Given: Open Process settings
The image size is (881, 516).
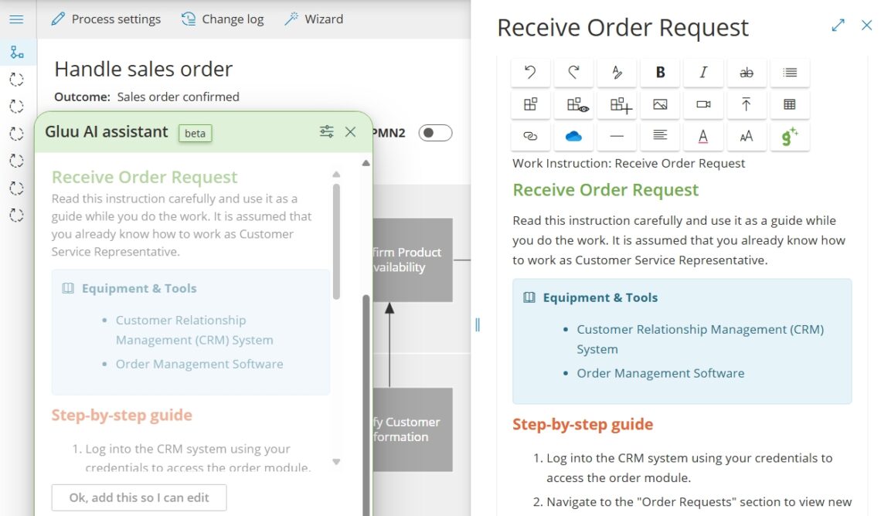Looking at the screenshot, I should tap(106, 19).
